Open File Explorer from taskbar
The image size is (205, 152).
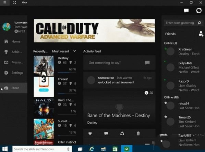coord(103,149)
